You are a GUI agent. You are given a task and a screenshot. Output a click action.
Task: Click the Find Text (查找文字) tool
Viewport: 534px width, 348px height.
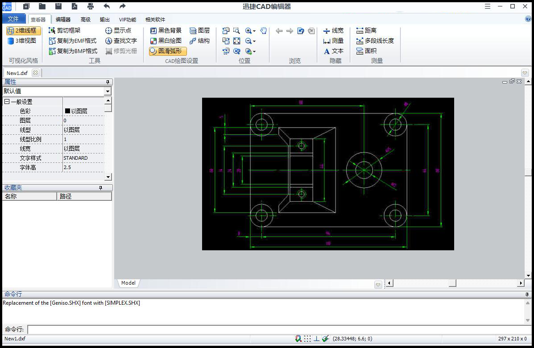click(121, 41)
